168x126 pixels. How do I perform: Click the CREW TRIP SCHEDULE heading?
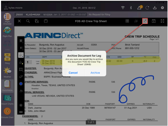(142, 37)
